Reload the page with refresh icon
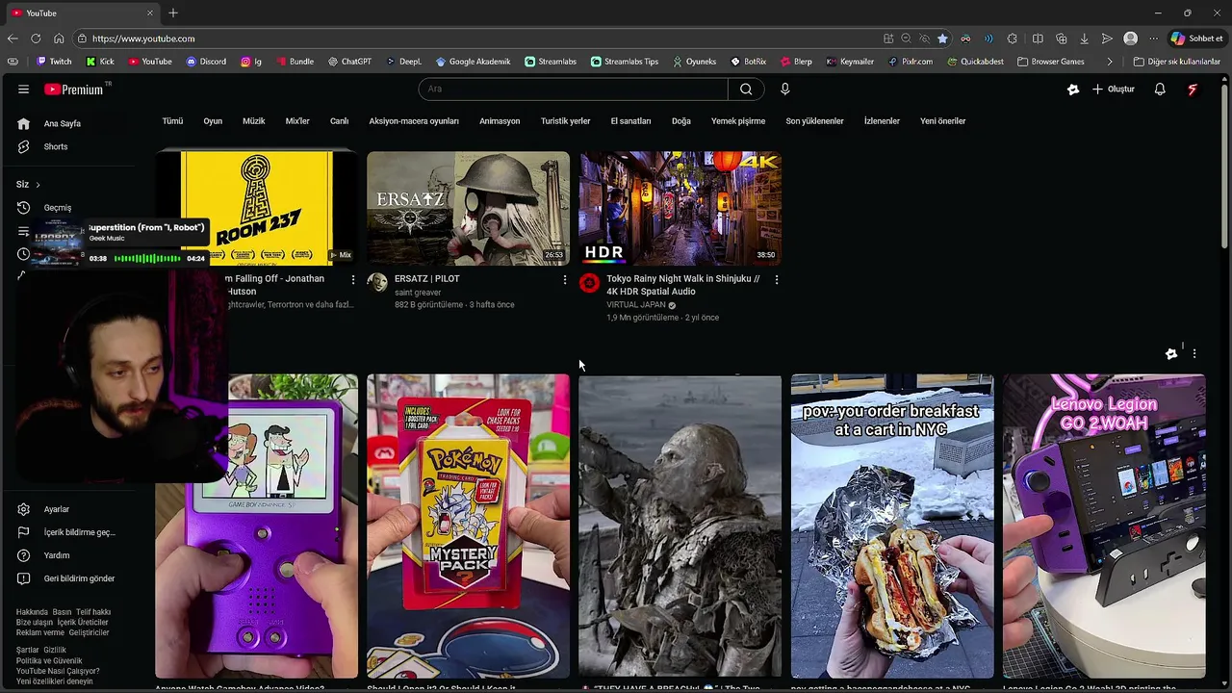This screenshot has width=1232, height=693. [36, 38]
